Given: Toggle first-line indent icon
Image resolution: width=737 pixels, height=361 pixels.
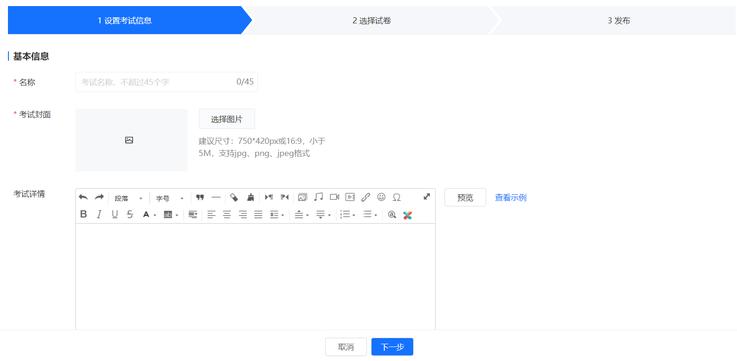Looking at the screenshot, I should tap(193, 214).
